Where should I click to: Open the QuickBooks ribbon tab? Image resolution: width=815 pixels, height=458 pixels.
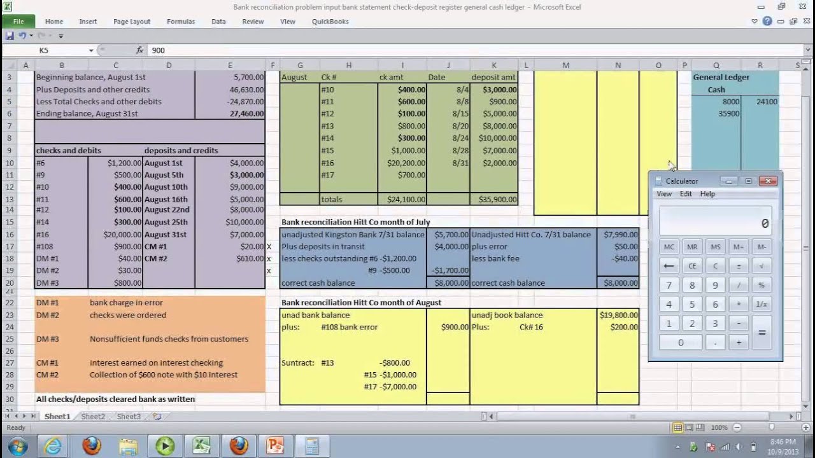(330, 22)
